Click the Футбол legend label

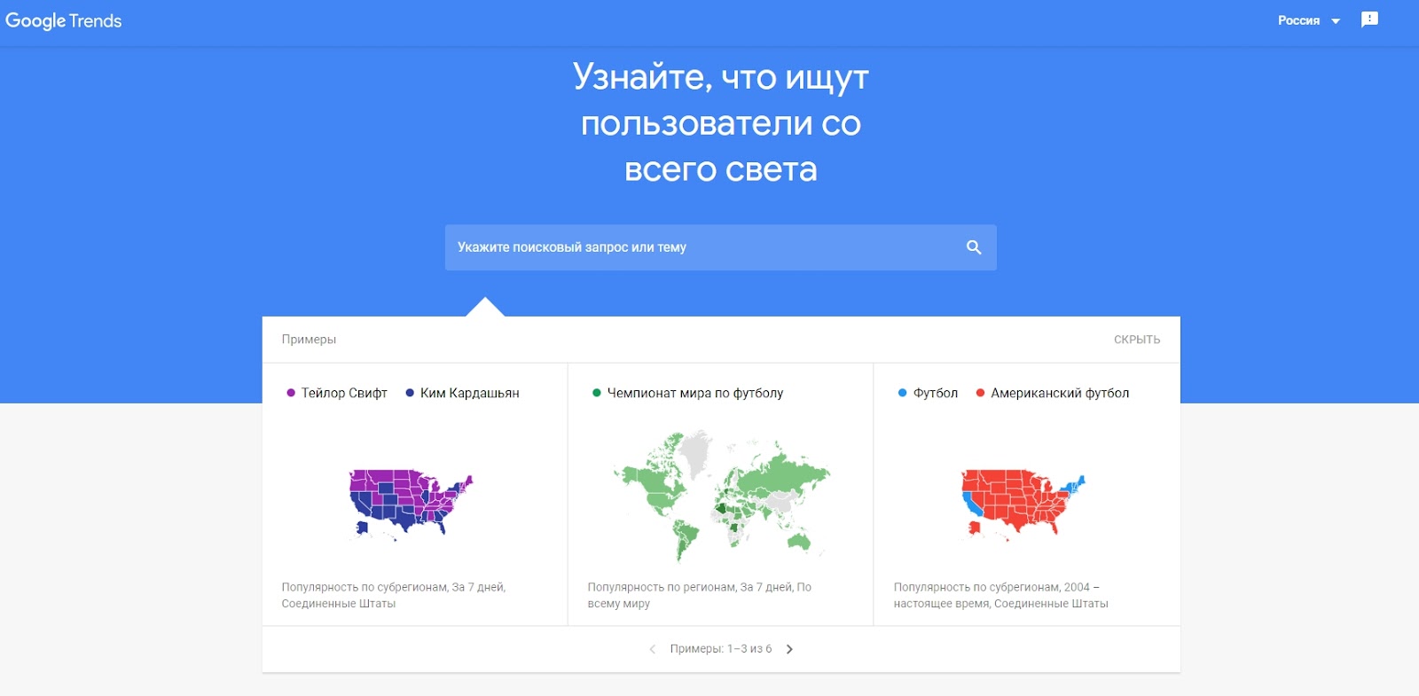pyautogui.click(x=936, y=393)
